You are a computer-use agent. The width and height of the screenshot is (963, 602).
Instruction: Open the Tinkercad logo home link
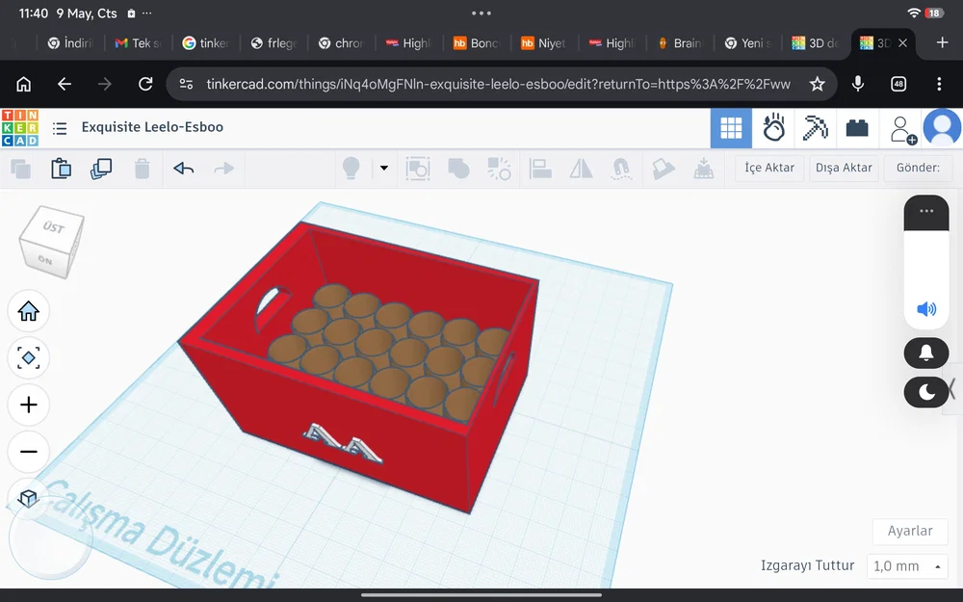[19, 128]
